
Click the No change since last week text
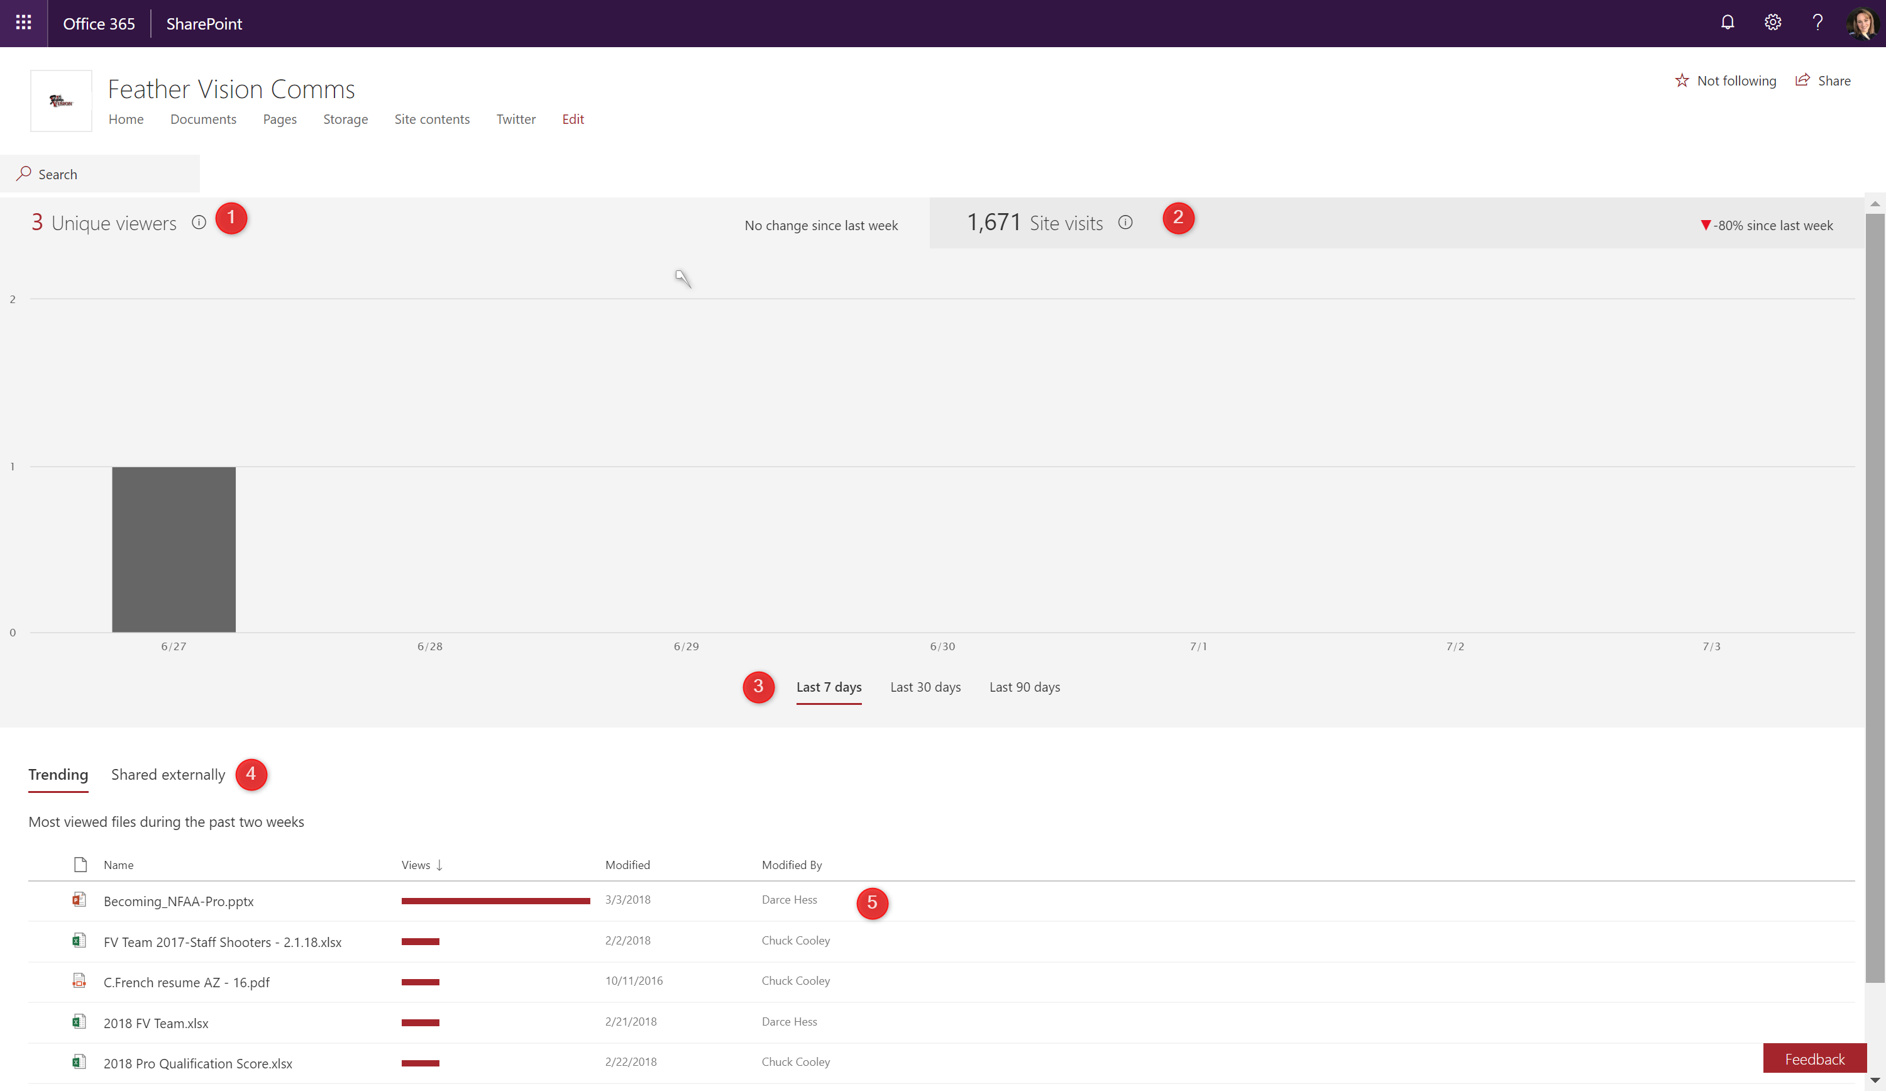(821, 225)
